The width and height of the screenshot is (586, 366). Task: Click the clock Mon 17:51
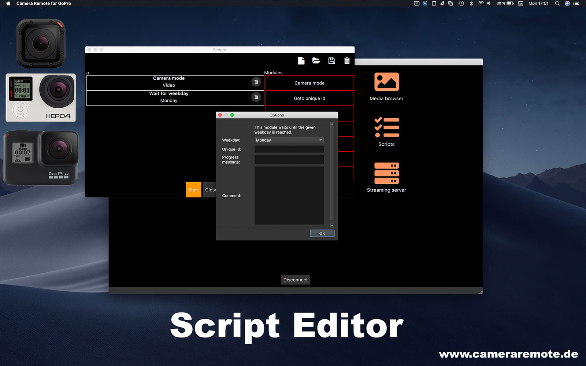[538, 3]
